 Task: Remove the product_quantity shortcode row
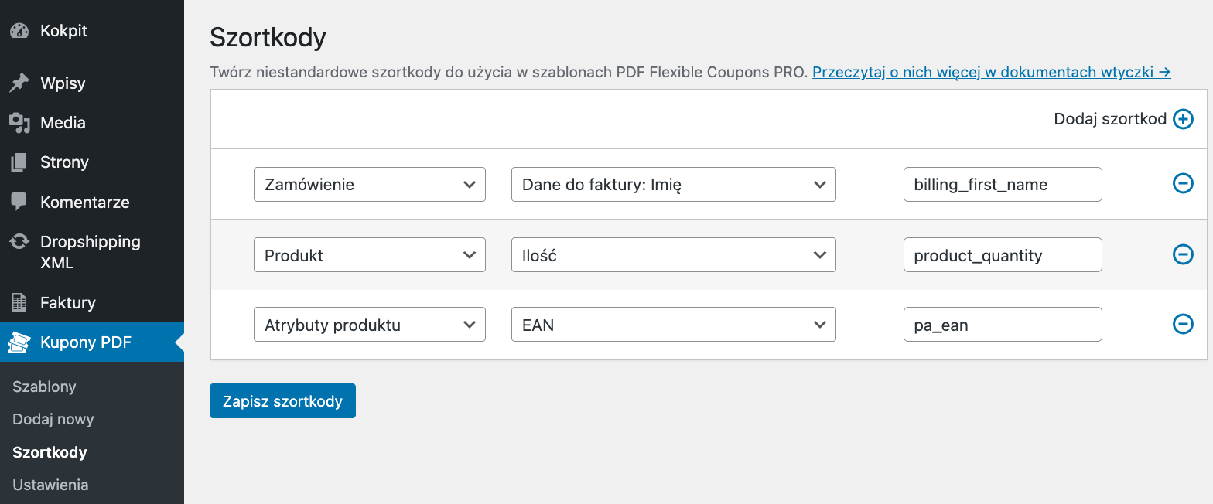tap(1183, 254)
